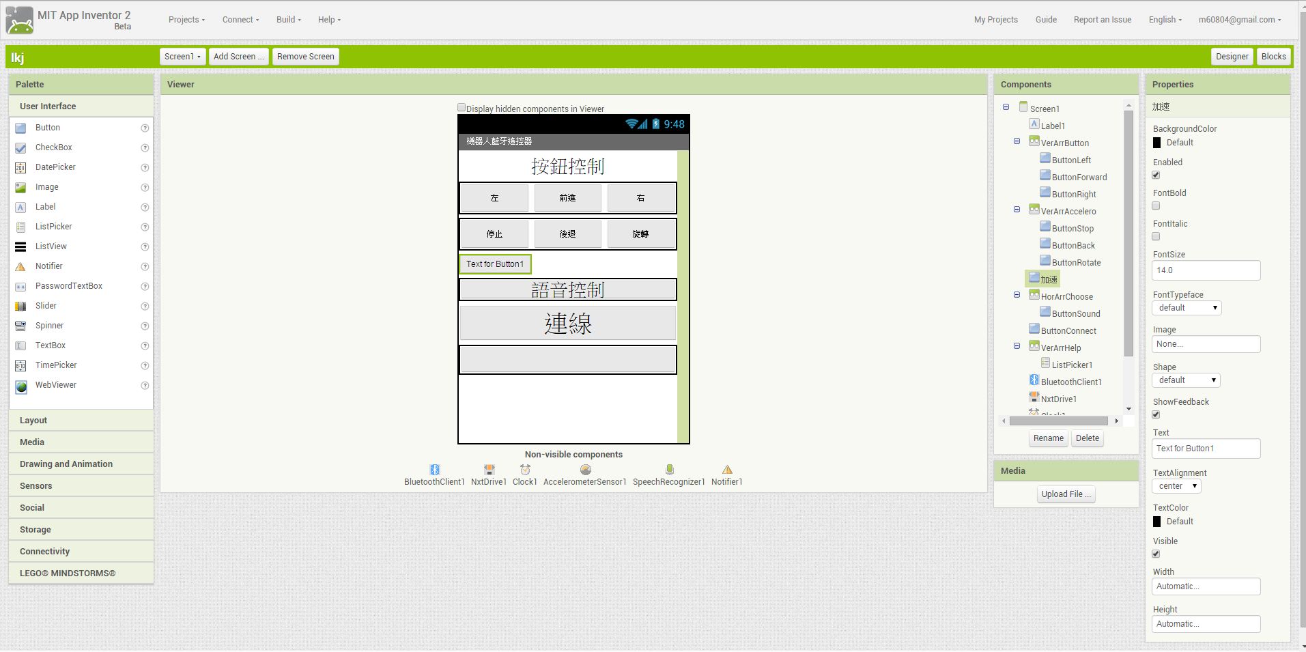Click the ListView palette icon

(20, 247)
